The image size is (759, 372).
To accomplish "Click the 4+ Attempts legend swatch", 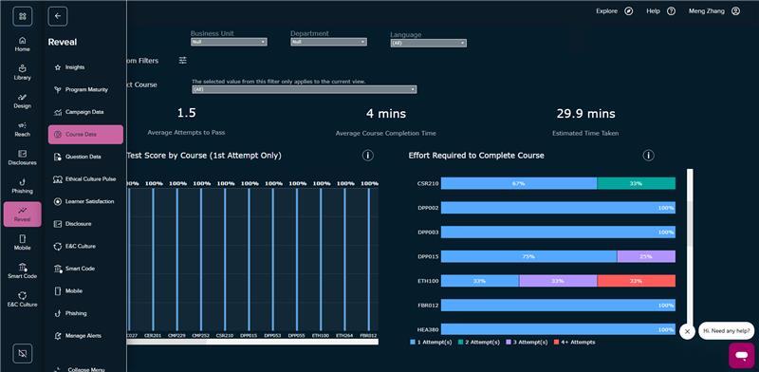I will point(556,342).
